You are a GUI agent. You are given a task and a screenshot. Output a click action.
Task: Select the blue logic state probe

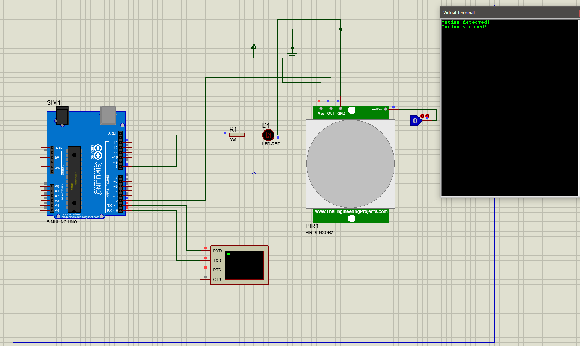tap(415, 120)
